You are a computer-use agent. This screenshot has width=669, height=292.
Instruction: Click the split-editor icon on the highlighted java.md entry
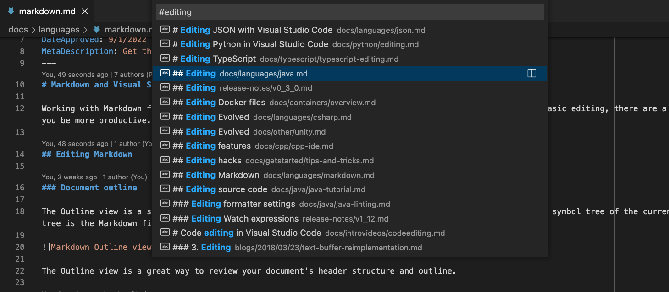531,73
